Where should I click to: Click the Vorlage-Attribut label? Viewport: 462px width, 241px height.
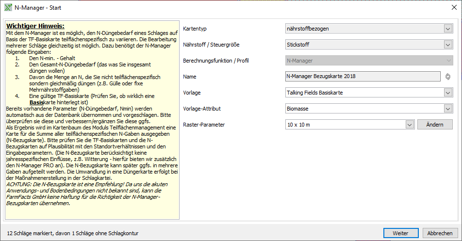tap(202, 109)
